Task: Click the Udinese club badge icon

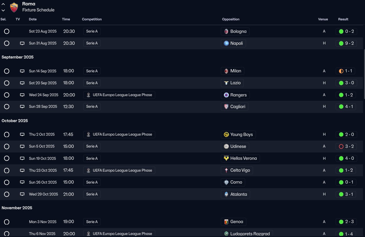Action: (226, 146)
